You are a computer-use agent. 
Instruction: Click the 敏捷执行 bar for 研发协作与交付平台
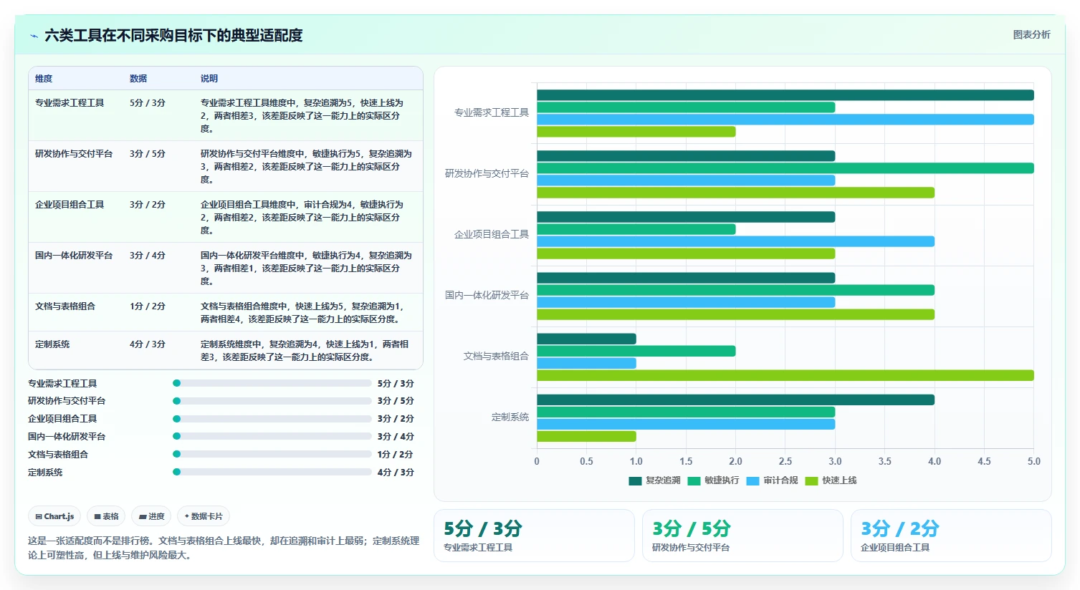pyautogui.click(x=785, y=168)
